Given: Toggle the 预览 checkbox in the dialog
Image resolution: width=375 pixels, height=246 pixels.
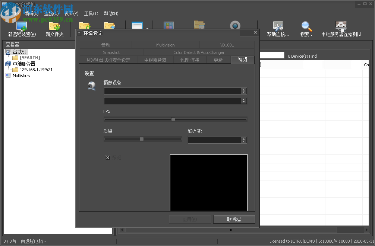Looking at the screenshot, I should [107, 157].
